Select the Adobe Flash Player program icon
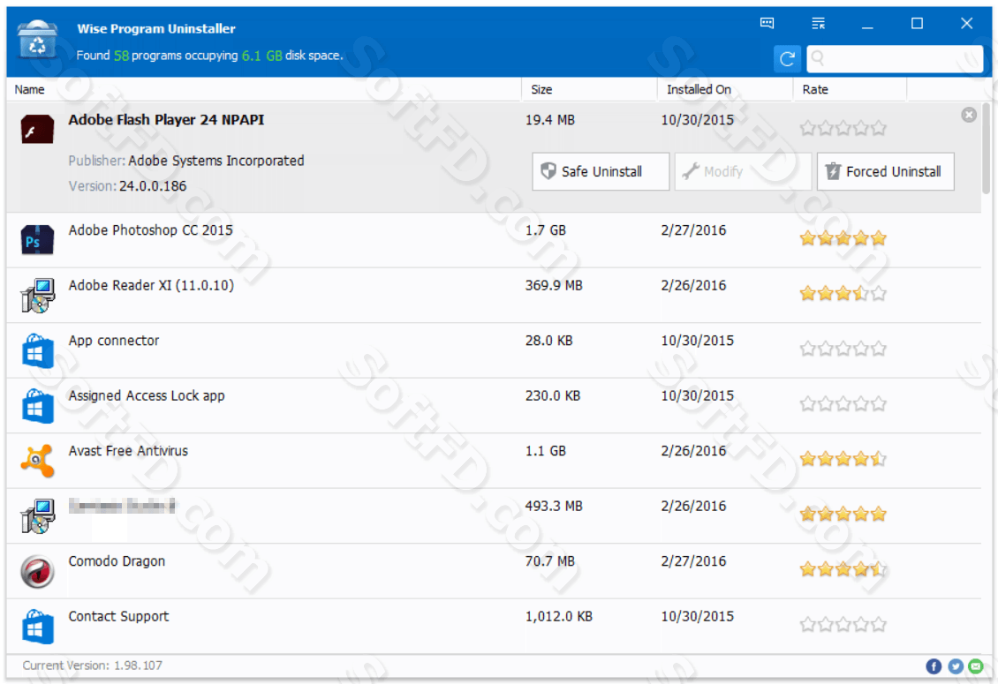998x684 pixels. 37,129
